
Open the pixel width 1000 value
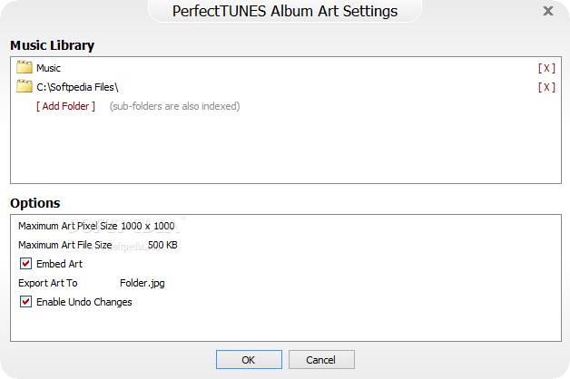click(132, 226)
